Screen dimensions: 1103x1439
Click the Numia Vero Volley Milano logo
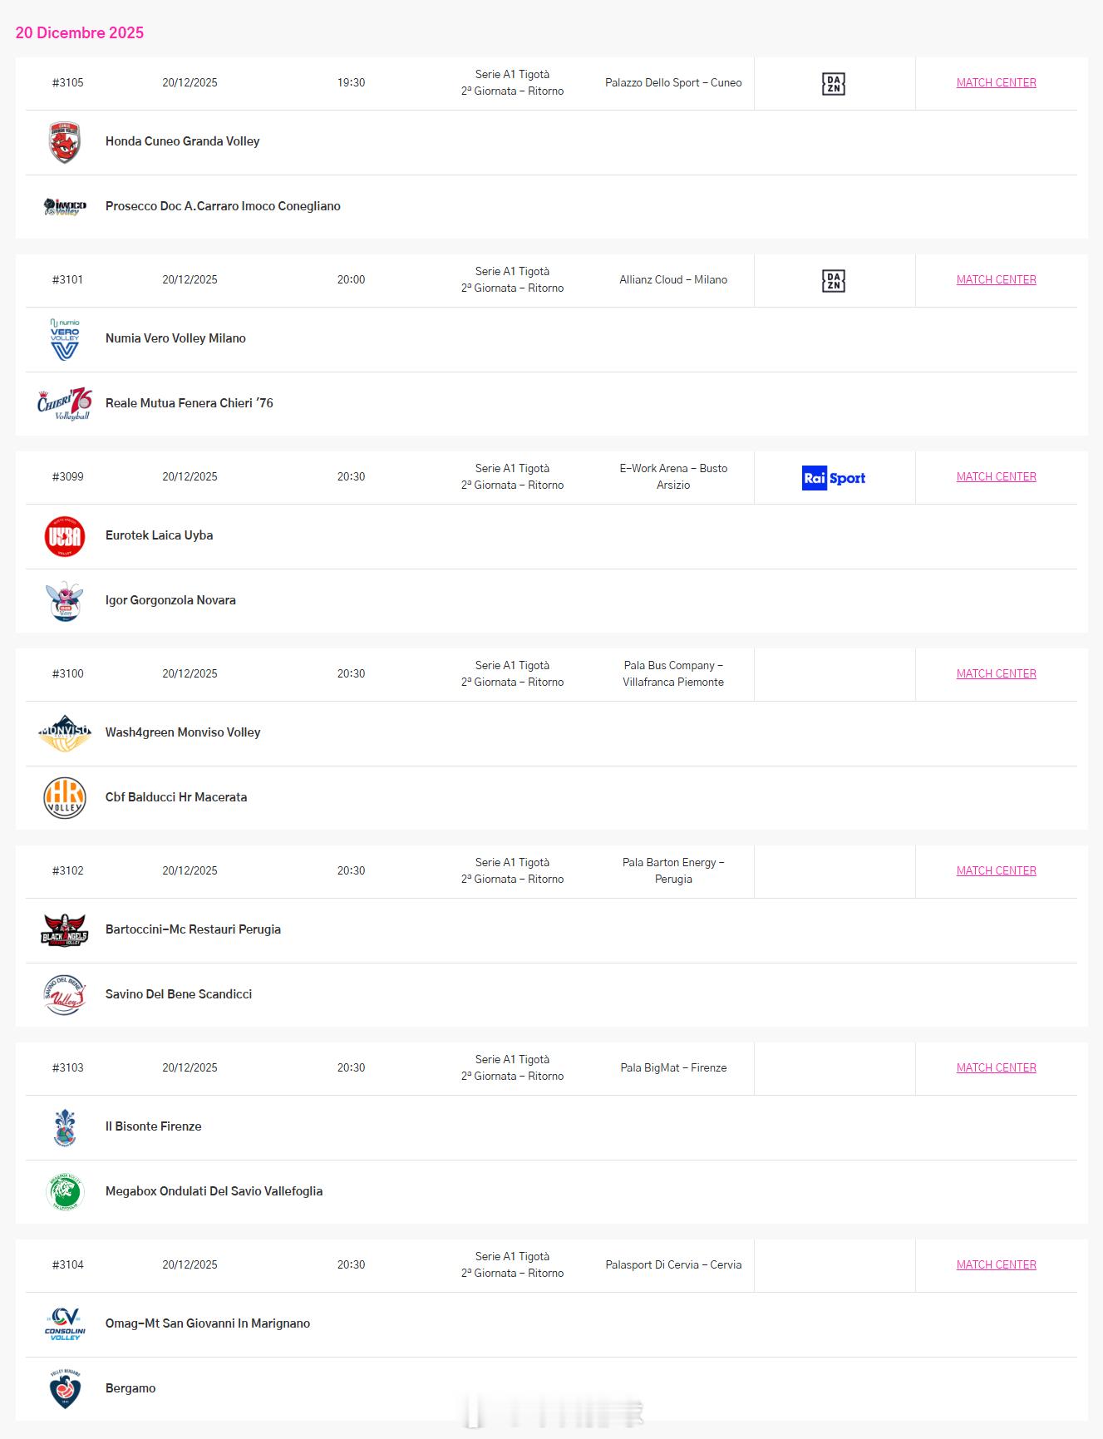(65, 339)
